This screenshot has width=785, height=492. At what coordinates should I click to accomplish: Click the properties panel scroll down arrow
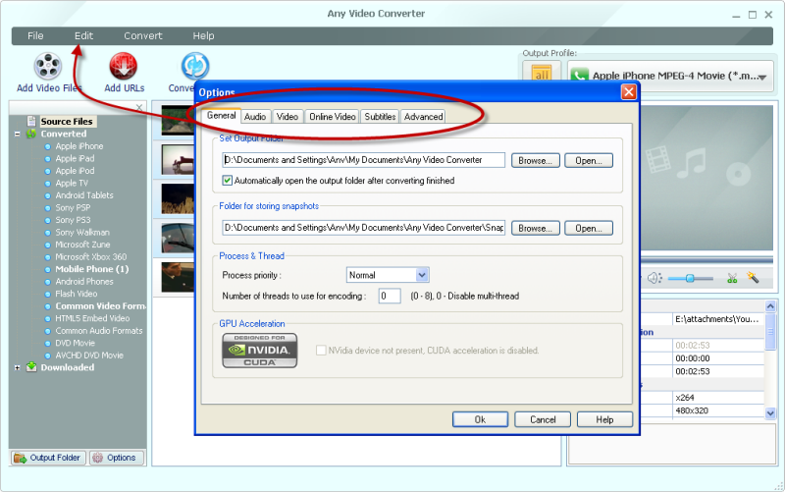(770, 413)
